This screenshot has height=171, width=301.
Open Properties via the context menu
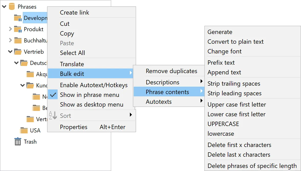coord(74,127)
